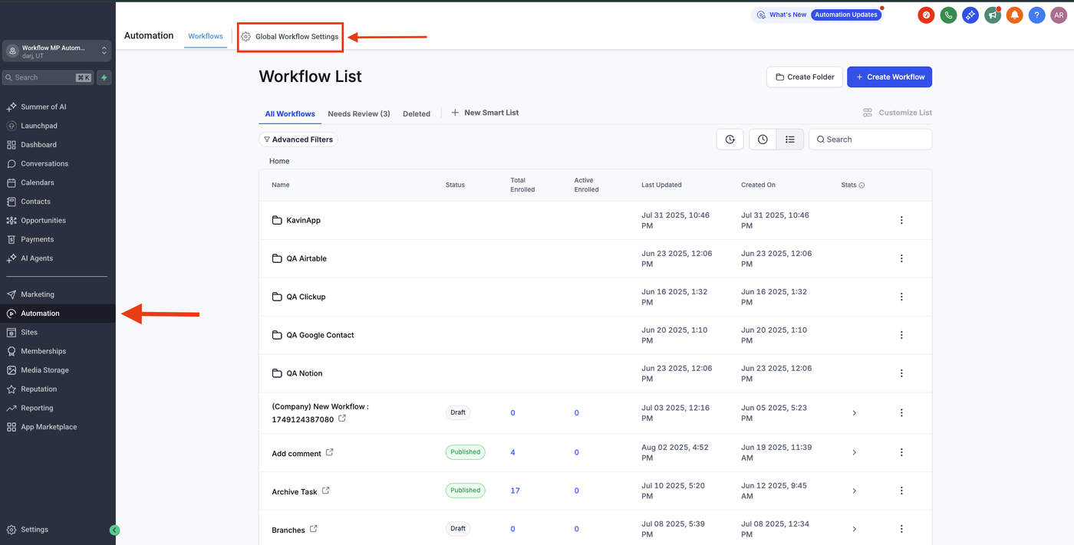The width and height of the screenshot is (1074, 545).
Task: Click the megaphone announcements icon
Action: pos(993,15)
